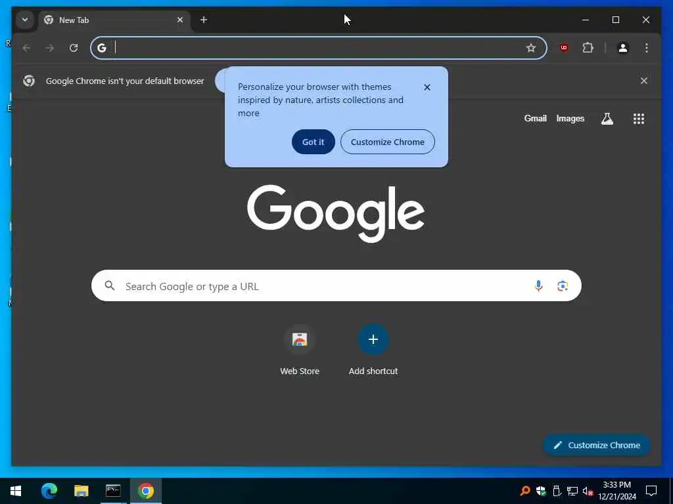Bookmark this tab with the star icon
673x504 pixels.
tap(531, 47)
